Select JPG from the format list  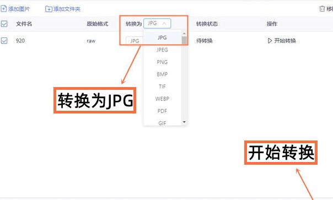tap(162, 37)
